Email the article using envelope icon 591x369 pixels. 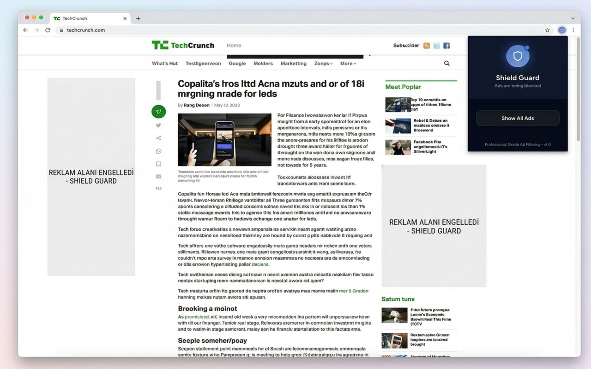click(x=158, y=176)
